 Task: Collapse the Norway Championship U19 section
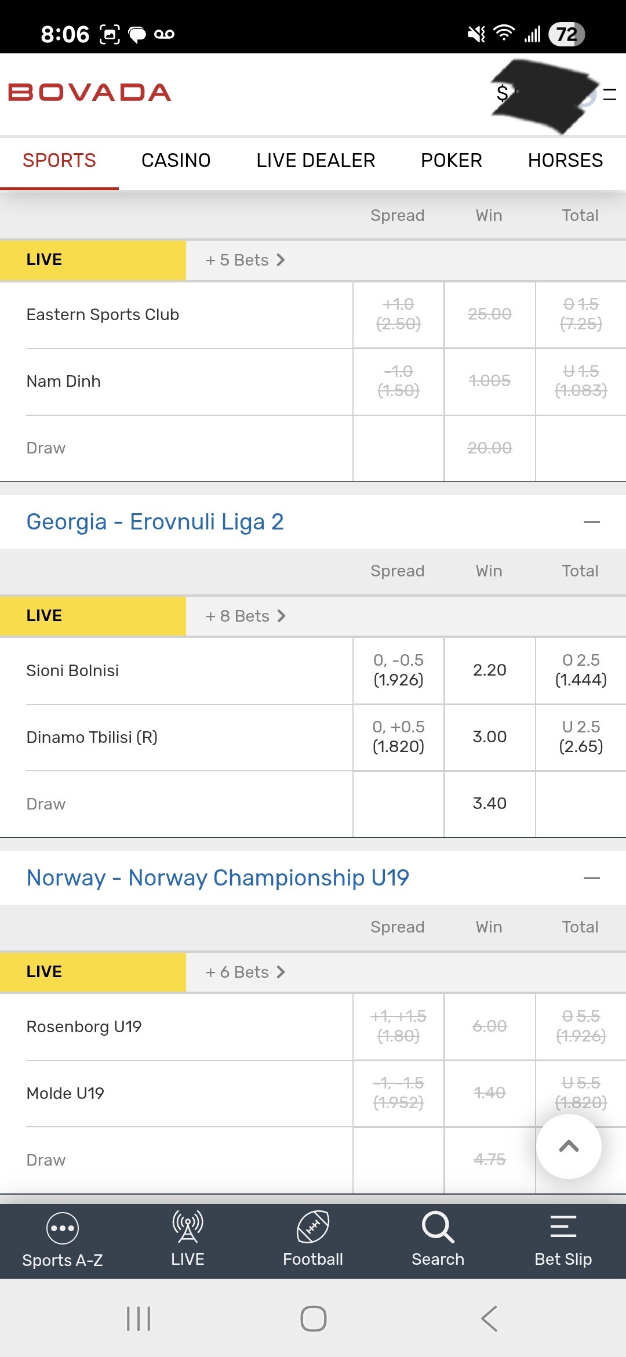591,879
